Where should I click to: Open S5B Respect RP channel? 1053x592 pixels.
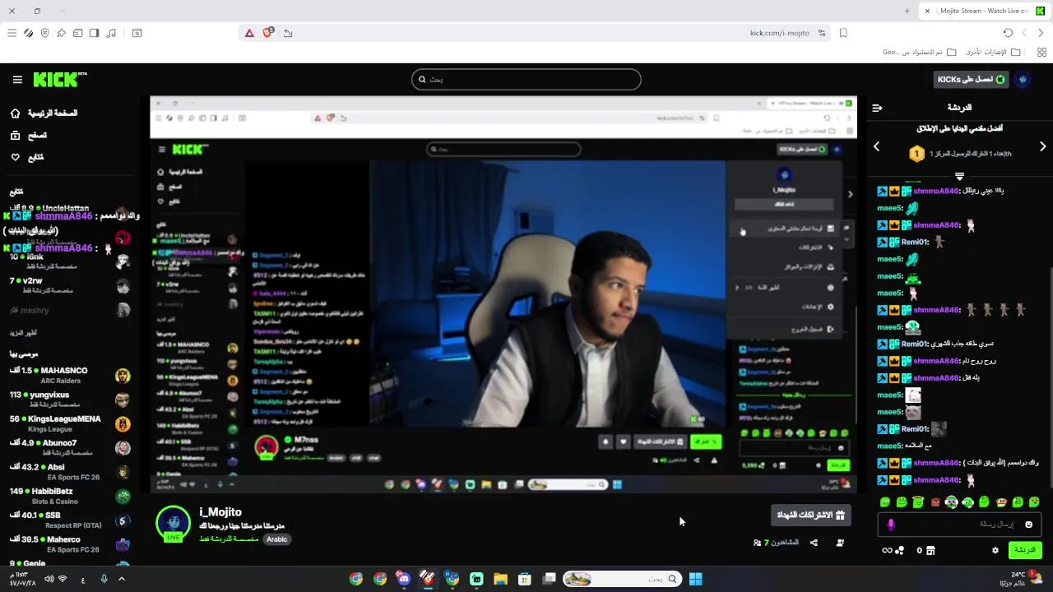[70, 520]
